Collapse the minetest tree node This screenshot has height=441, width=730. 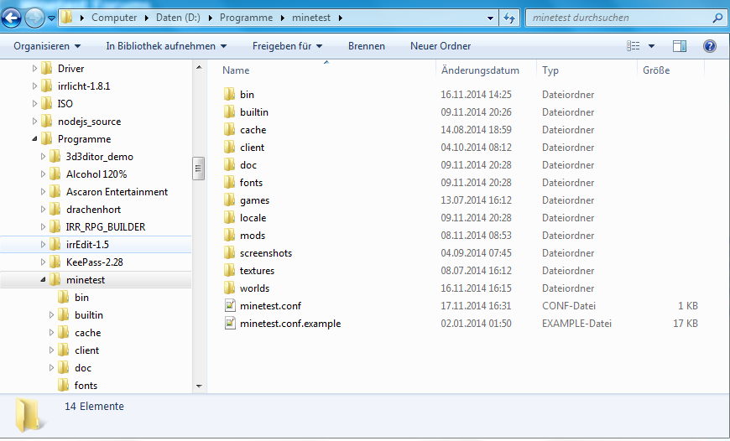point(43,280)
